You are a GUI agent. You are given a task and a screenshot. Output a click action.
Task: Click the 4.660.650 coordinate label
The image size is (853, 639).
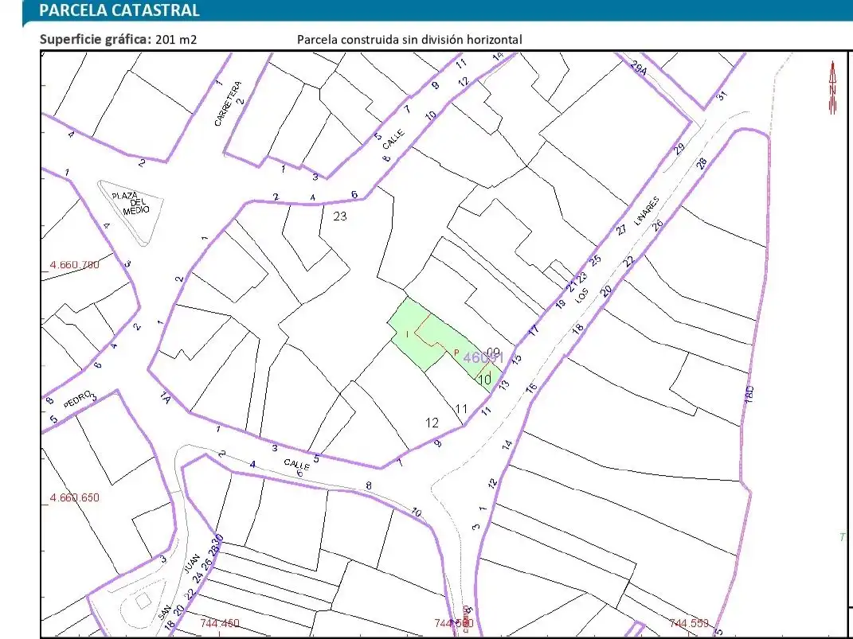click(75, 497)
